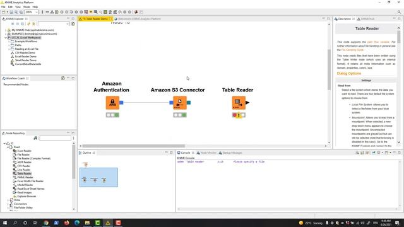404x227 pixels.
Task: Click the Node Repository search field
Action: pyautogui.click(x=55, y=138)
